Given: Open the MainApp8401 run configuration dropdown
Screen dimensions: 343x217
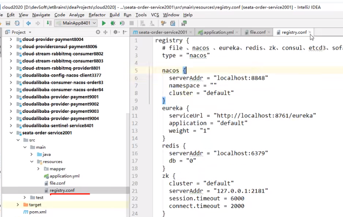Looking at the screenshot, I should pos(76,23).
